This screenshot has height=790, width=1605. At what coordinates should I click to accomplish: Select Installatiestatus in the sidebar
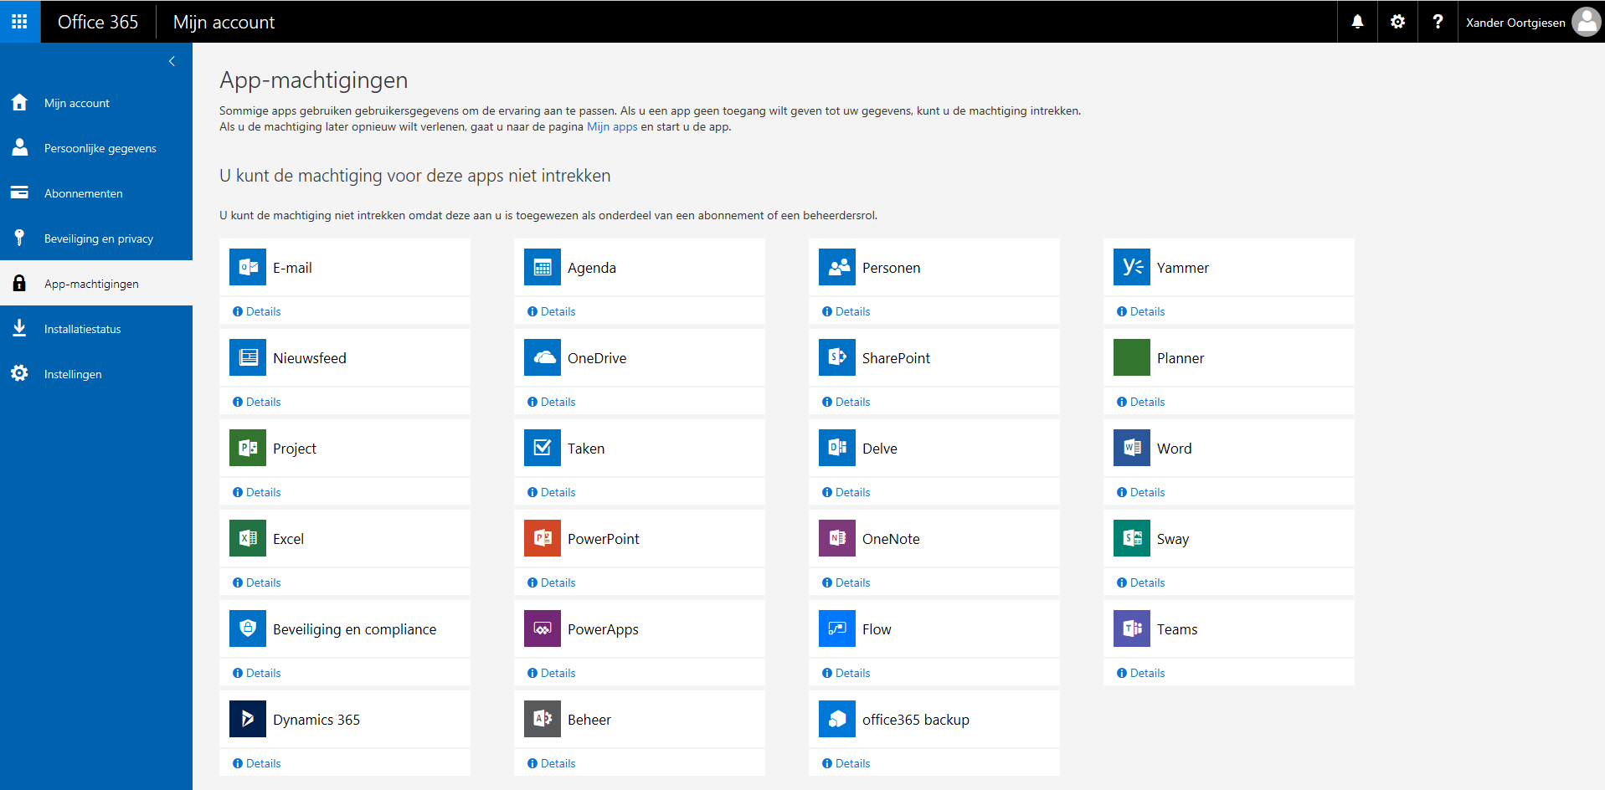pyautogui.click(x=82, y=329)
